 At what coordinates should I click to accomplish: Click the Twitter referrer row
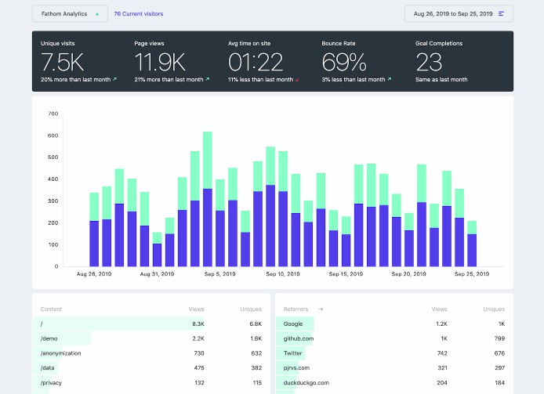pos(296,353)
